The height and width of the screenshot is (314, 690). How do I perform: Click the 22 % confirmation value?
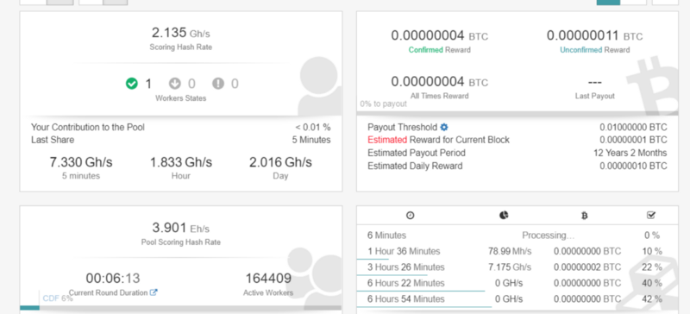pos(652,267)
